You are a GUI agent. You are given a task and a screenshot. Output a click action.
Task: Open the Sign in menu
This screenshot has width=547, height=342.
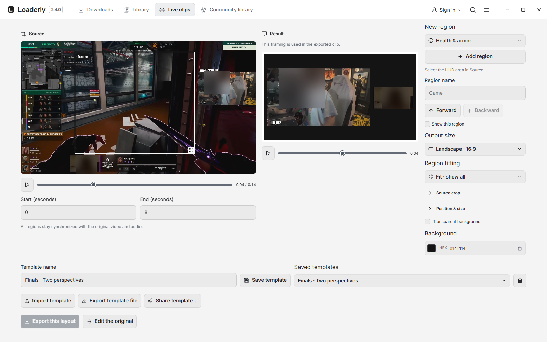446,10
